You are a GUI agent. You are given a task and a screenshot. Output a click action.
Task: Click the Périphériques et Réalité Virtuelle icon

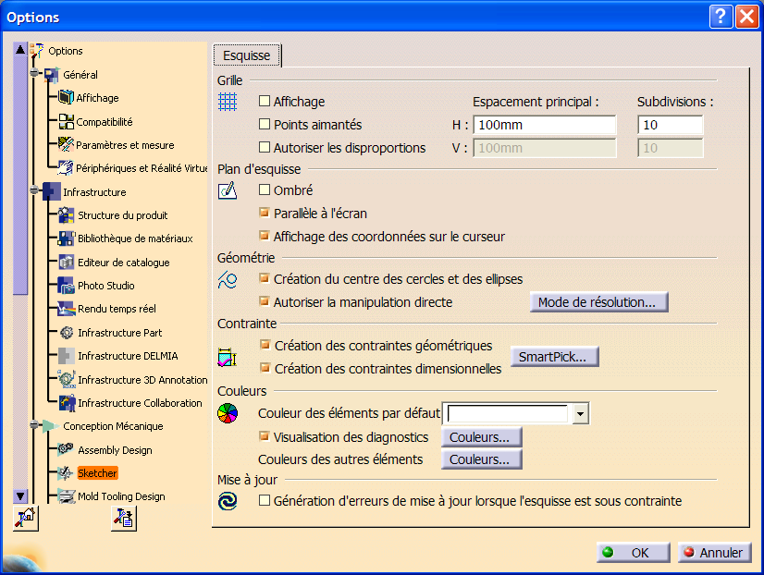coord(66,168)
